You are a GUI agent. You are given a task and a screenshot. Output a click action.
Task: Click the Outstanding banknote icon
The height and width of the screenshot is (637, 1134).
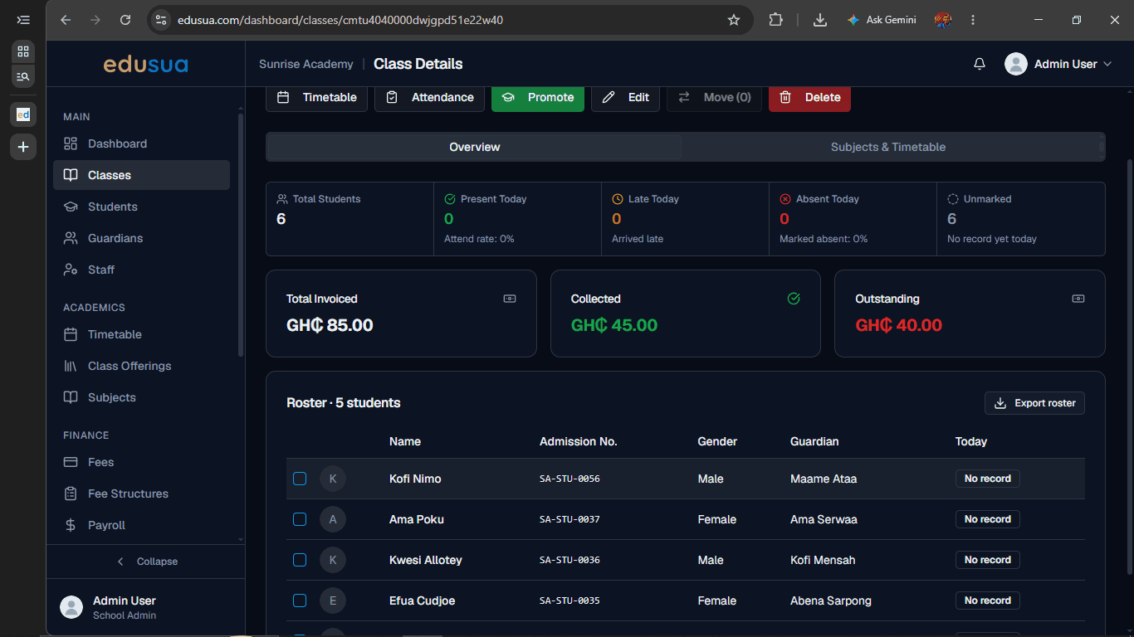pos(1078,299)
